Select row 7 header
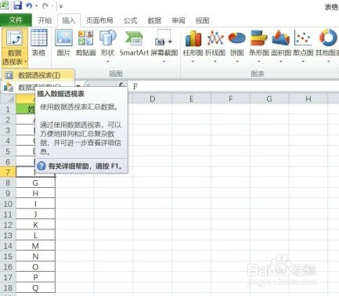339x296 pixels. pos(8,172)
